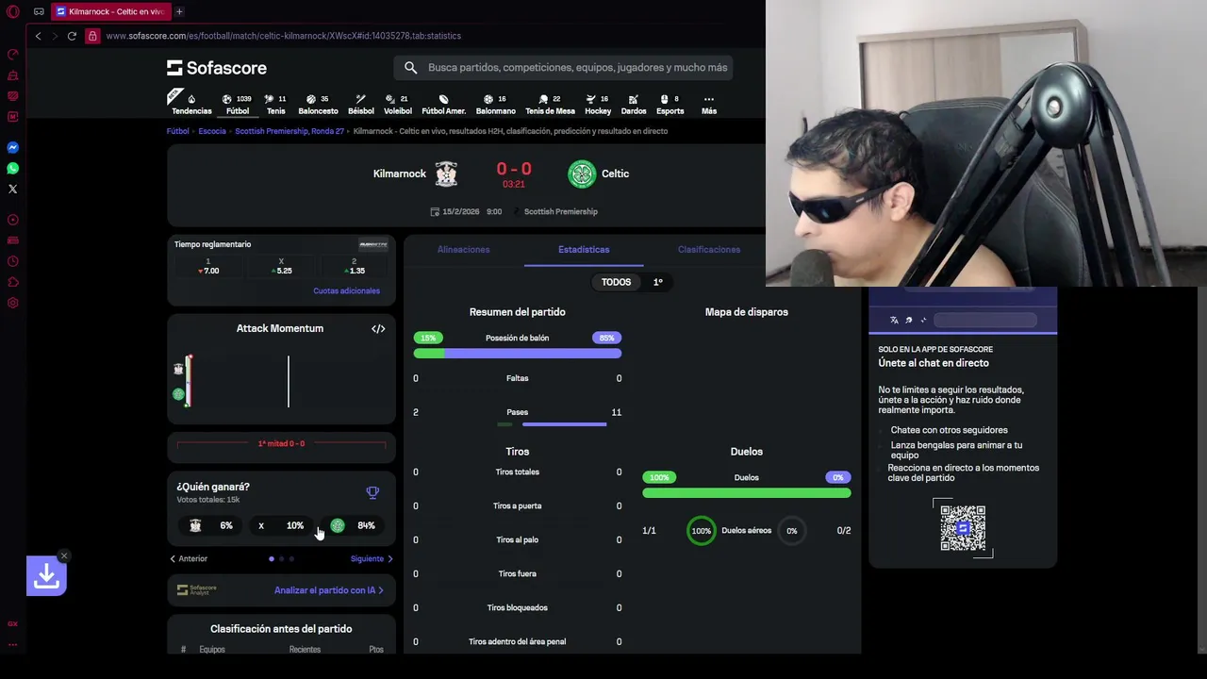Viewport: 1207px width, 679px height.
Task: Click the Sofascore logo
Action: point(217,68)
